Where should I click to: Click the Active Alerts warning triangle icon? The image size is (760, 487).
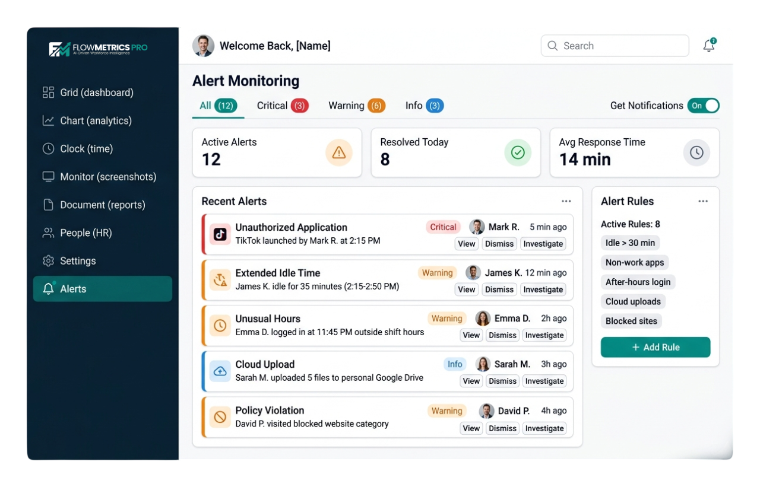[x=339, y=153]
